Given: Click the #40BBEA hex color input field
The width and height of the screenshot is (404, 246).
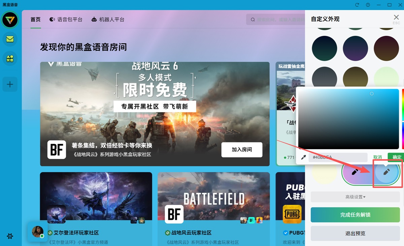Looking at the screenshot, I should (x=338, y=157).
